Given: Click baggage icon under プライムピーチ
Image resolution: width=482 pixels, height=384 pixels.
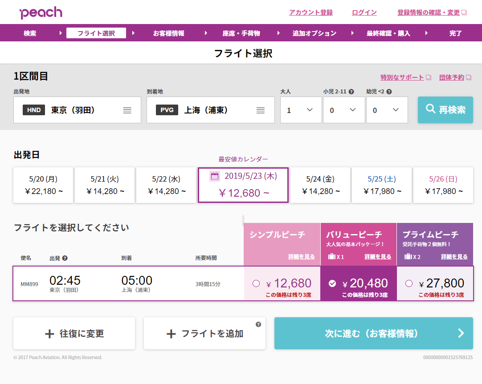Looking at the screenshot, I should [x=408, y=256].
